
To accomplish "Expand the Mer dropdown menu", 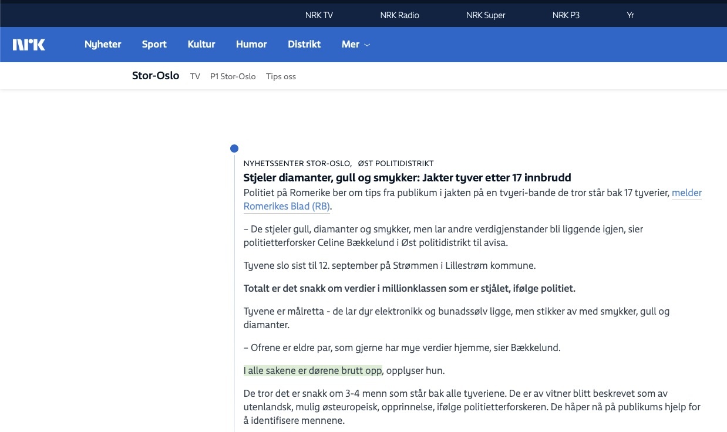I will [355, 45].
